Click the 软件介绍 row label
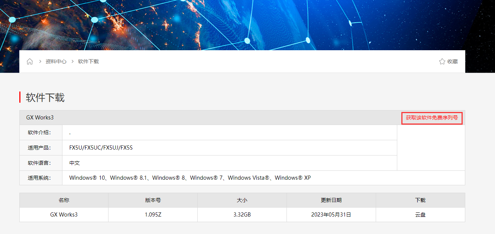 point(39,132)
